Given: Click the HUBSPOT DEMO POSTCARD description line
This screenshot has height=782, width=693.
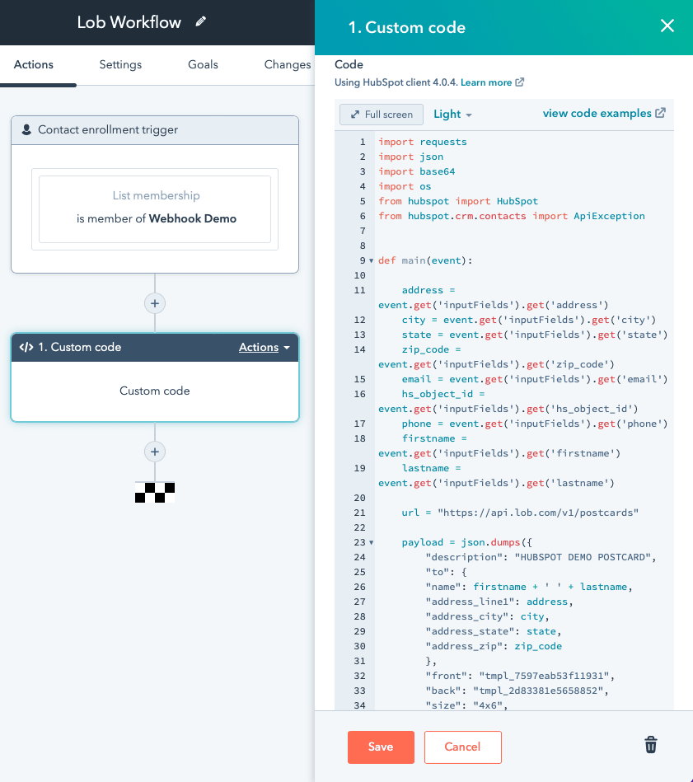Looking at the screenshot, I should pyautogui.click(x=541, y=557).
